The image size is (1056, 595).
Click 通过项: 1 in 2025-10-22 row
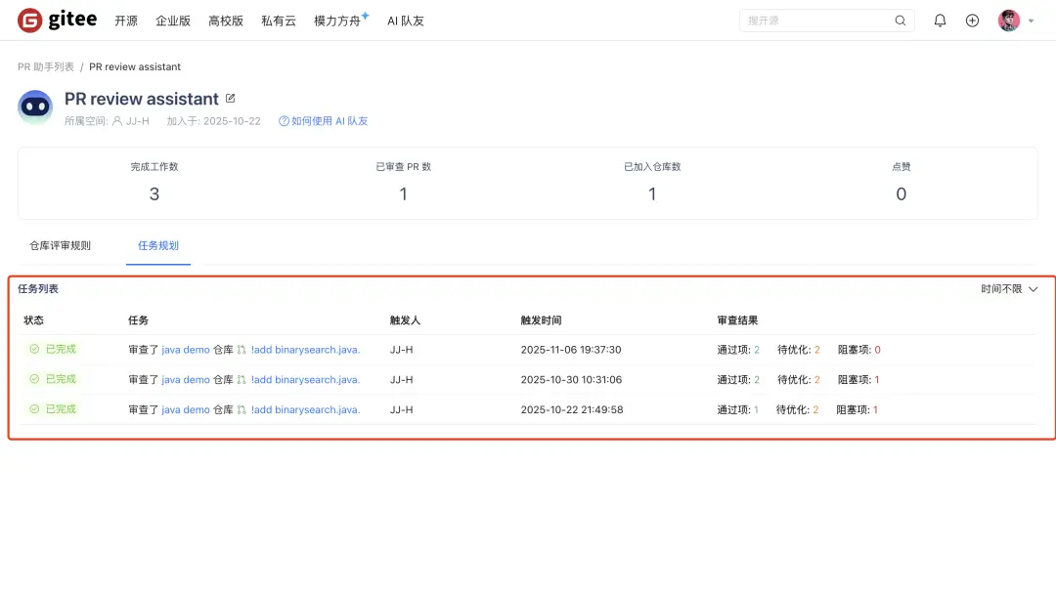(737, 409)
